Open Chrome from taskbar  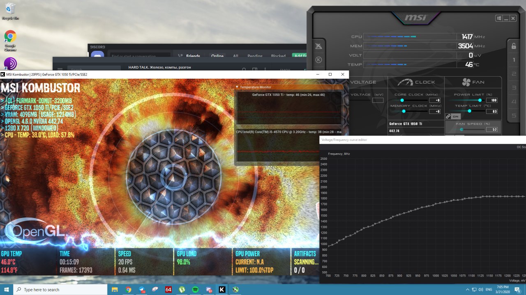click(128, 289)
